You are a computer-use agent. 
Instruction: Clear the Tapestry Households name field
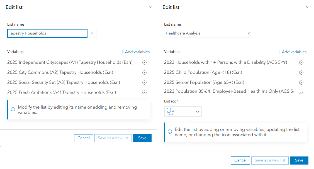(x=92, y=33)
